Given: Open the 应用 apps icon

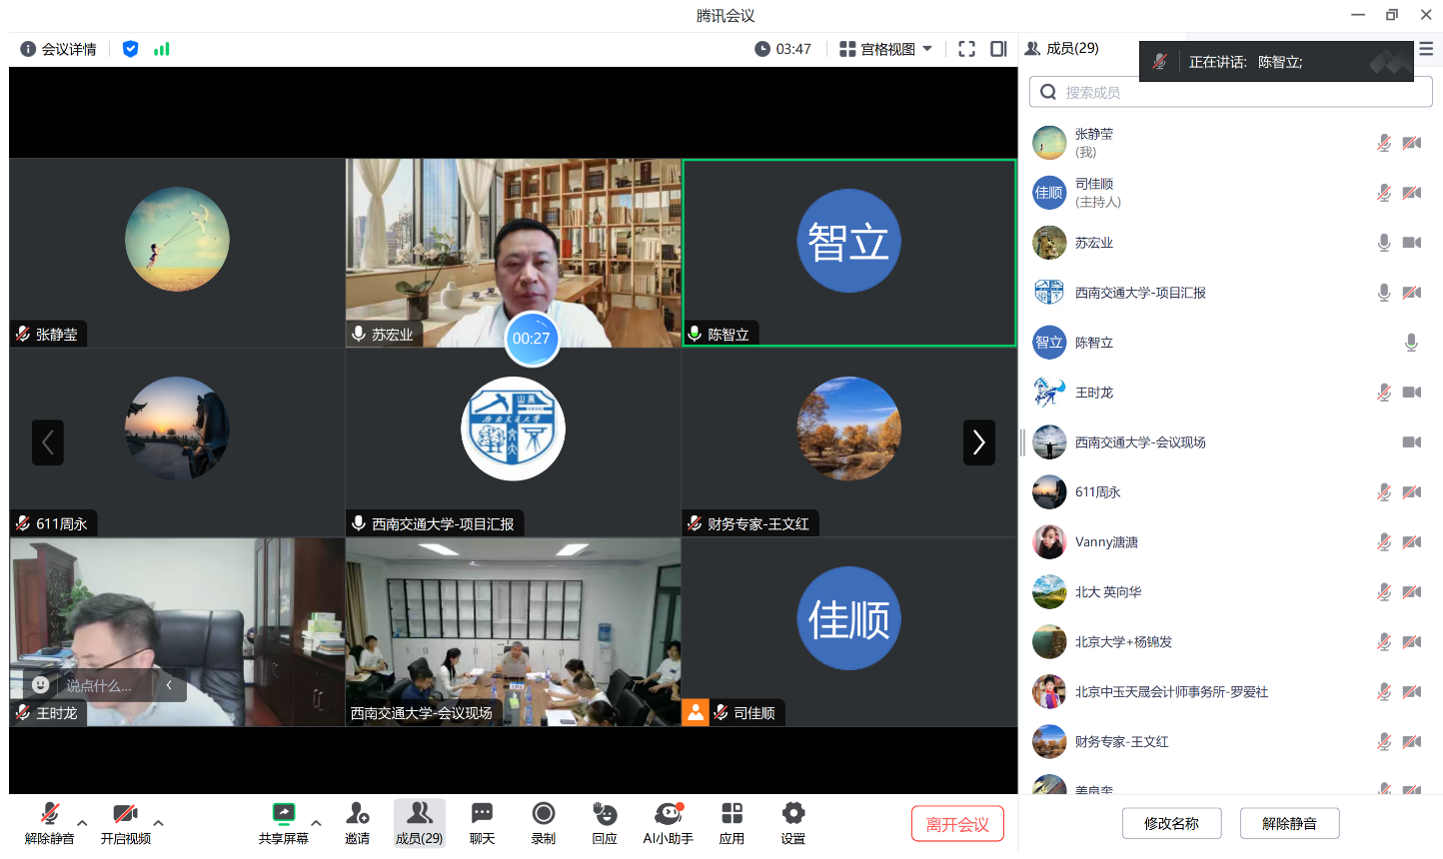Looking at the screenshot, I should [731, 815].
